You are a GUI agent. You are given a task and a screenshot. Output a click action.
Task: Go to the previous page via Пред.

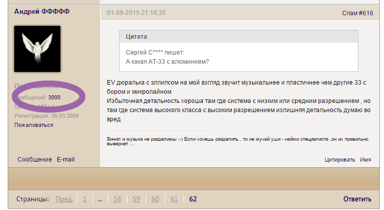[x=64, y=199]
